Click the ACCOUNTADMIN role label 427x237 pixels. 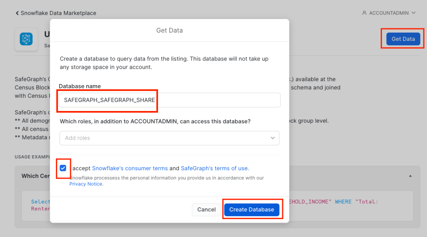pyautogui.click(x=388, y=13)
